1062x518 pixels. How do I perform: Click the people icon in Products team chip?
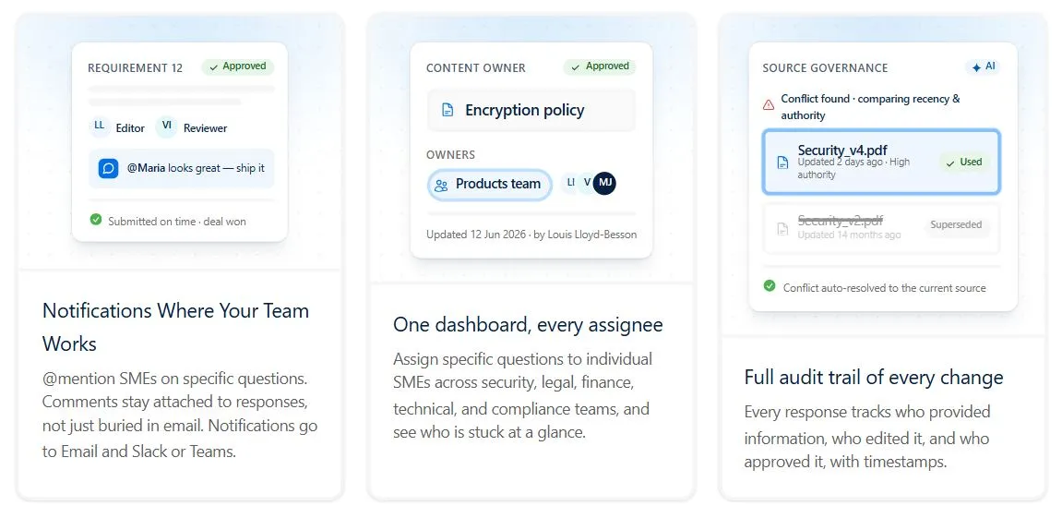(441, 185)
